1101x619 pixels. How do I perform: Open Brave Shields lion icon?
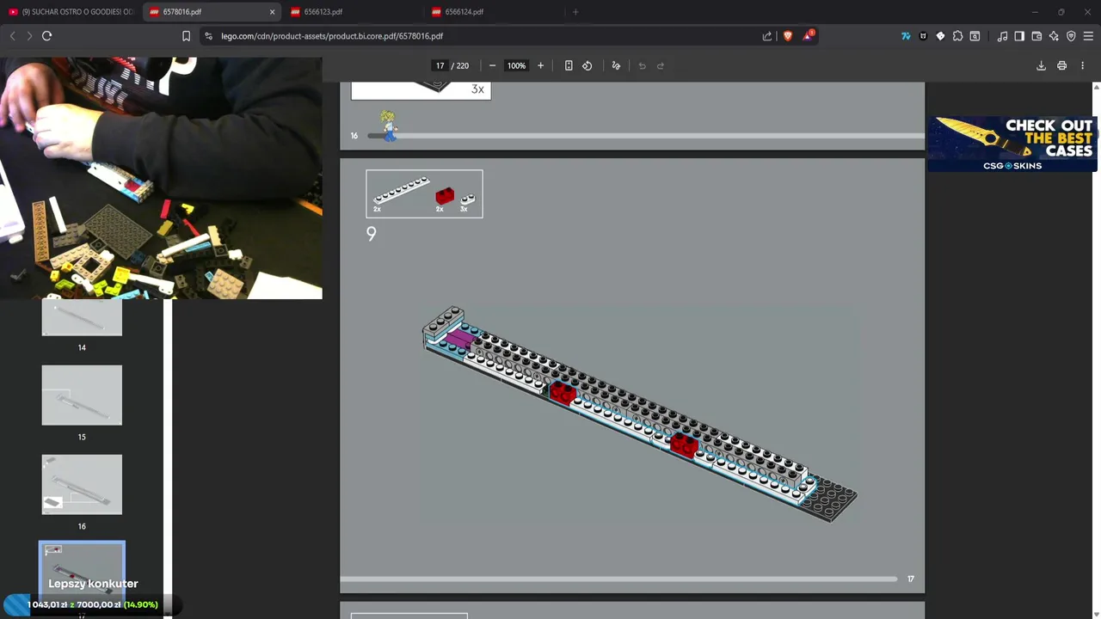788,36
